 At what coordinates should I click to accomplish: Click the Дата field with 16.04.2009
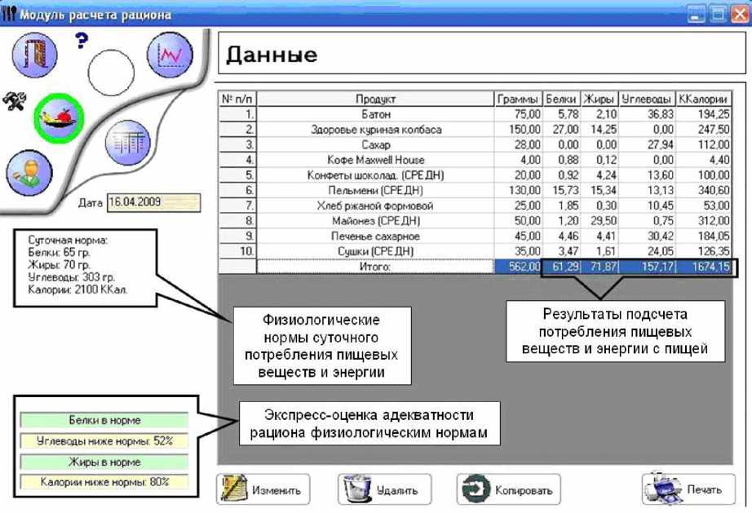pyautogui.click(x=153, y=202)
